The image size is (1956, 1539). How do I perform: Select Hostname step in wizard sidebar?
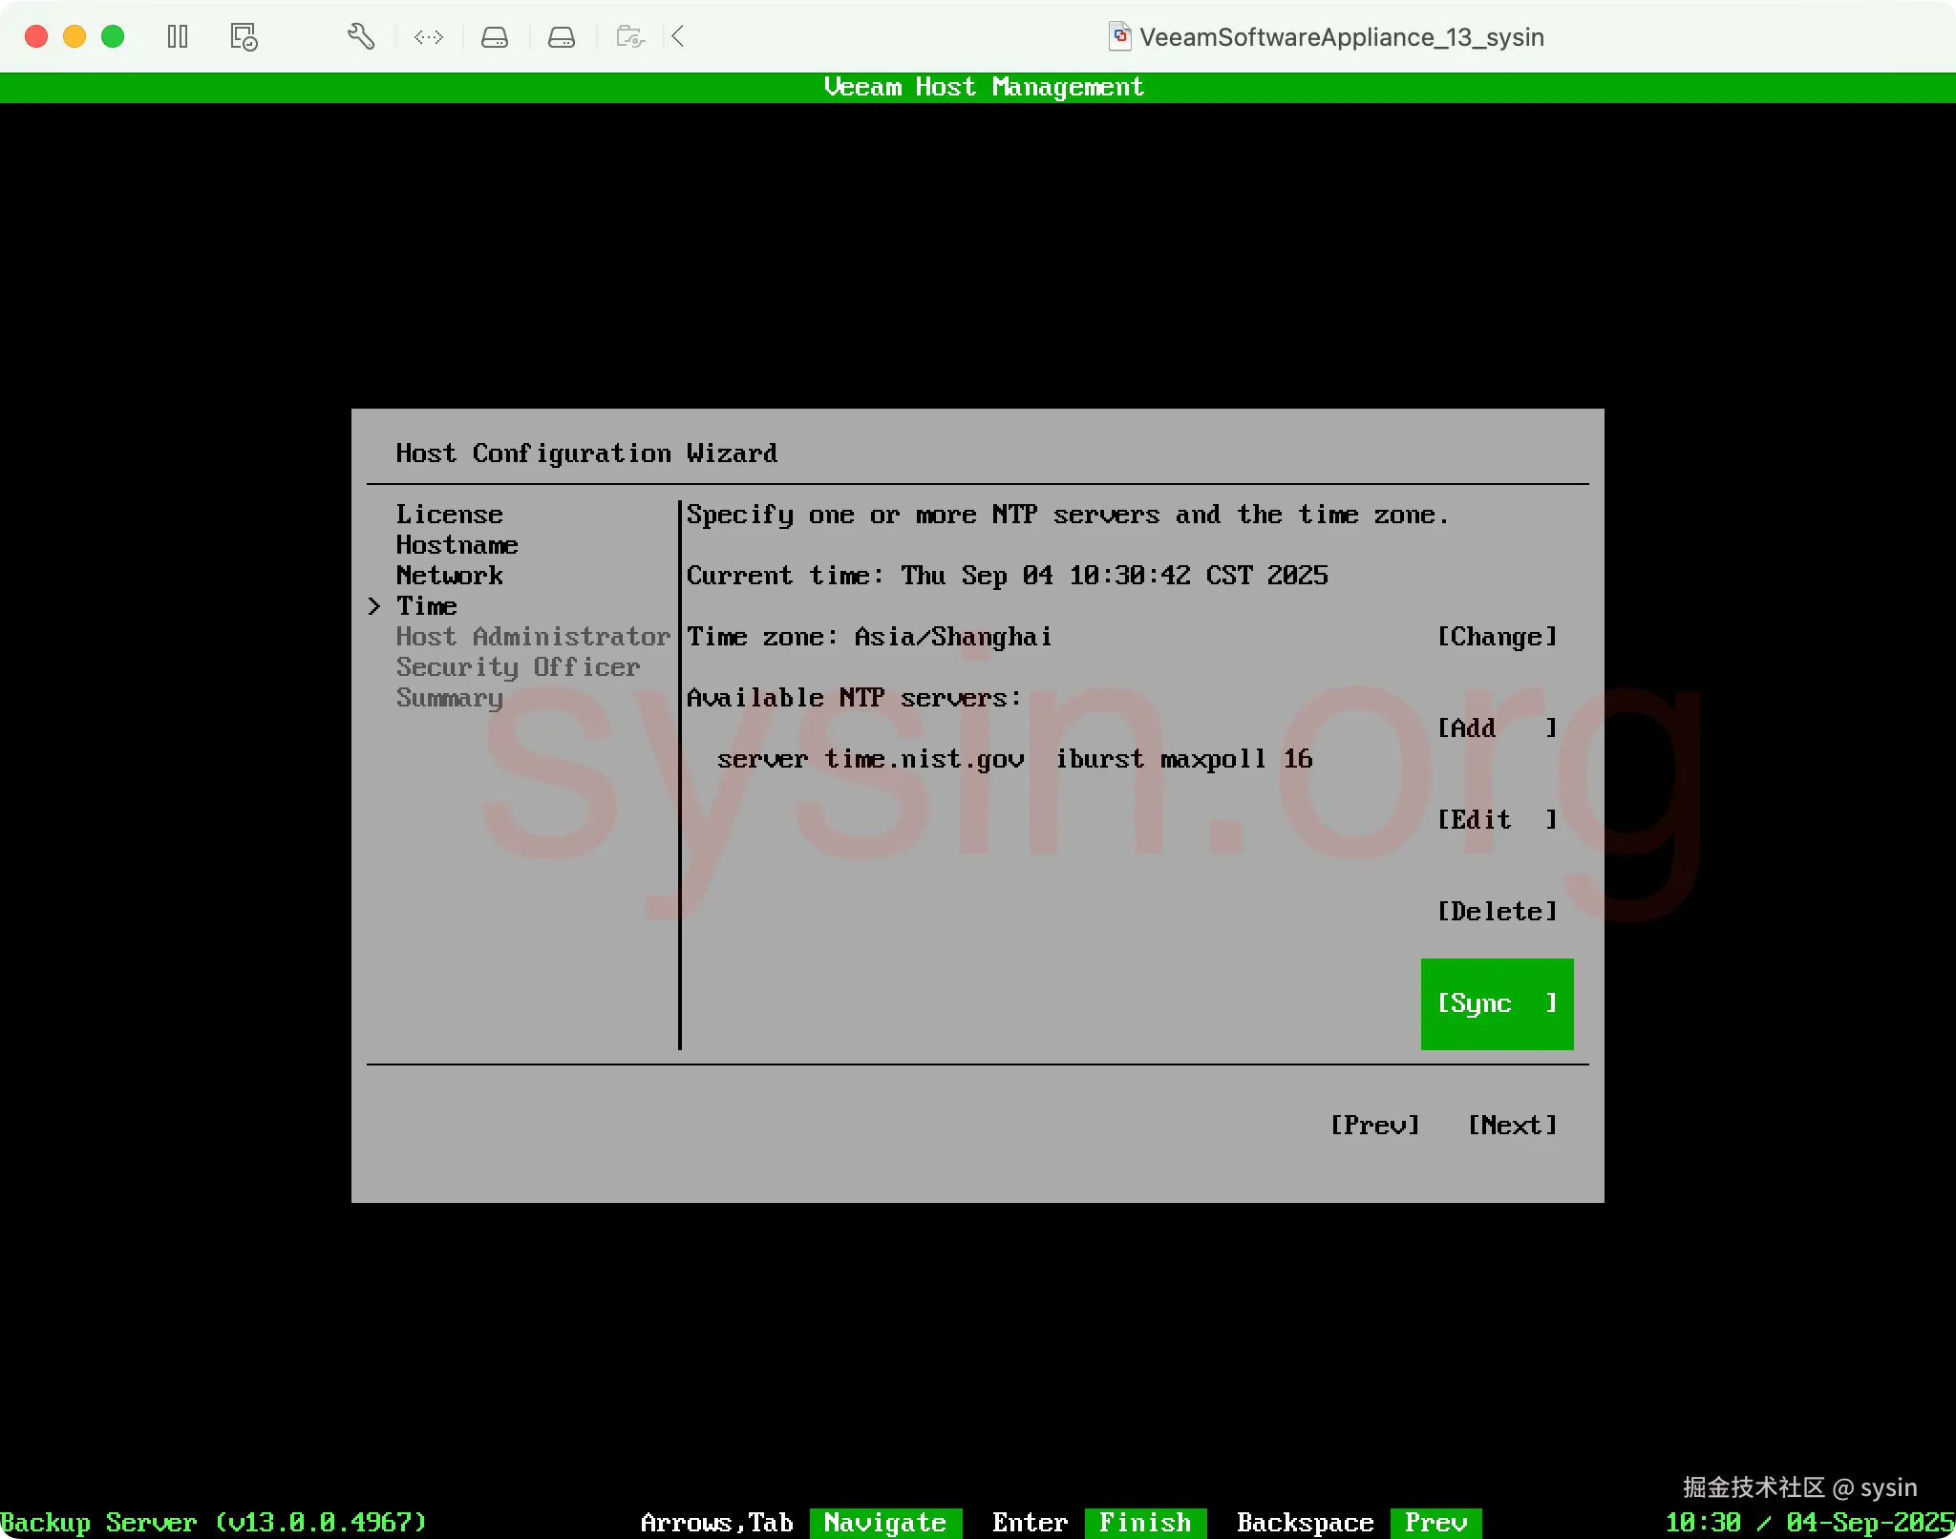pos(457,545)
